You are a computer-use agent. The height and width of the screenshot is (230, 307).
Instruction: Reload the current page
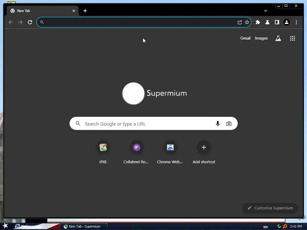(30, 22)
